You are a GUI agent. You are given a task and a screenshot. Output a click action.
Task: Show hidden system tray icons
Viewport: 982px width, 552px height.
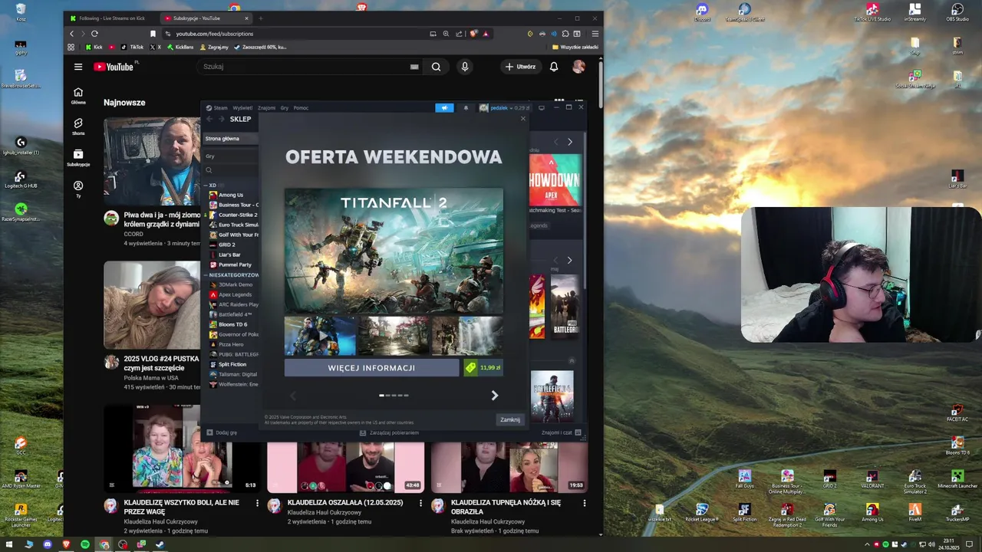tap(868, 544)
